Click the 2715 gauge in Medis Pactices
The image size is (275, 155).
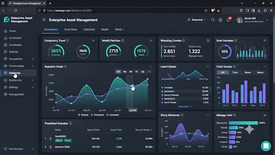pyautogui.click(x=114, y=51)
